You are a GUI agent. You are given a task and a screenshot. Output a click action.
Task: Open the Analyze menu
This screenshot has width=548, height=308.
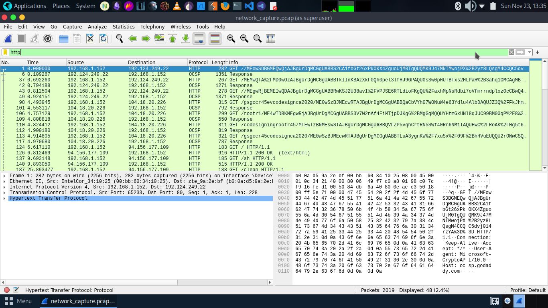pos(97,27)
